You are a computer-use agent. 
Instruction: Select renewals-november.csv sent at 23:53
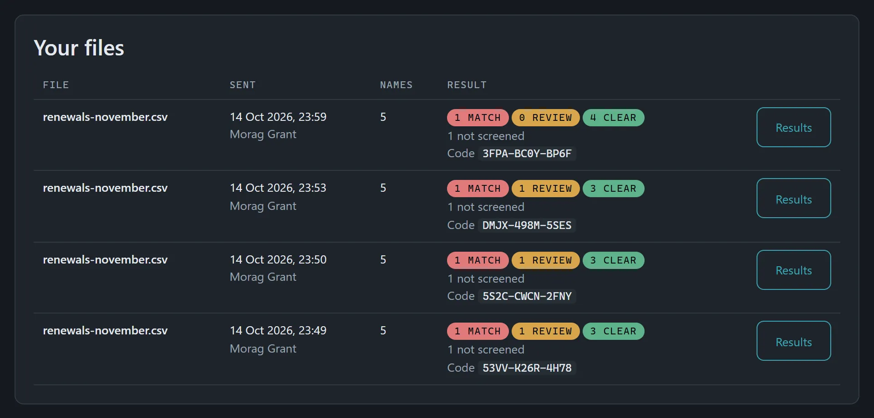105,188
